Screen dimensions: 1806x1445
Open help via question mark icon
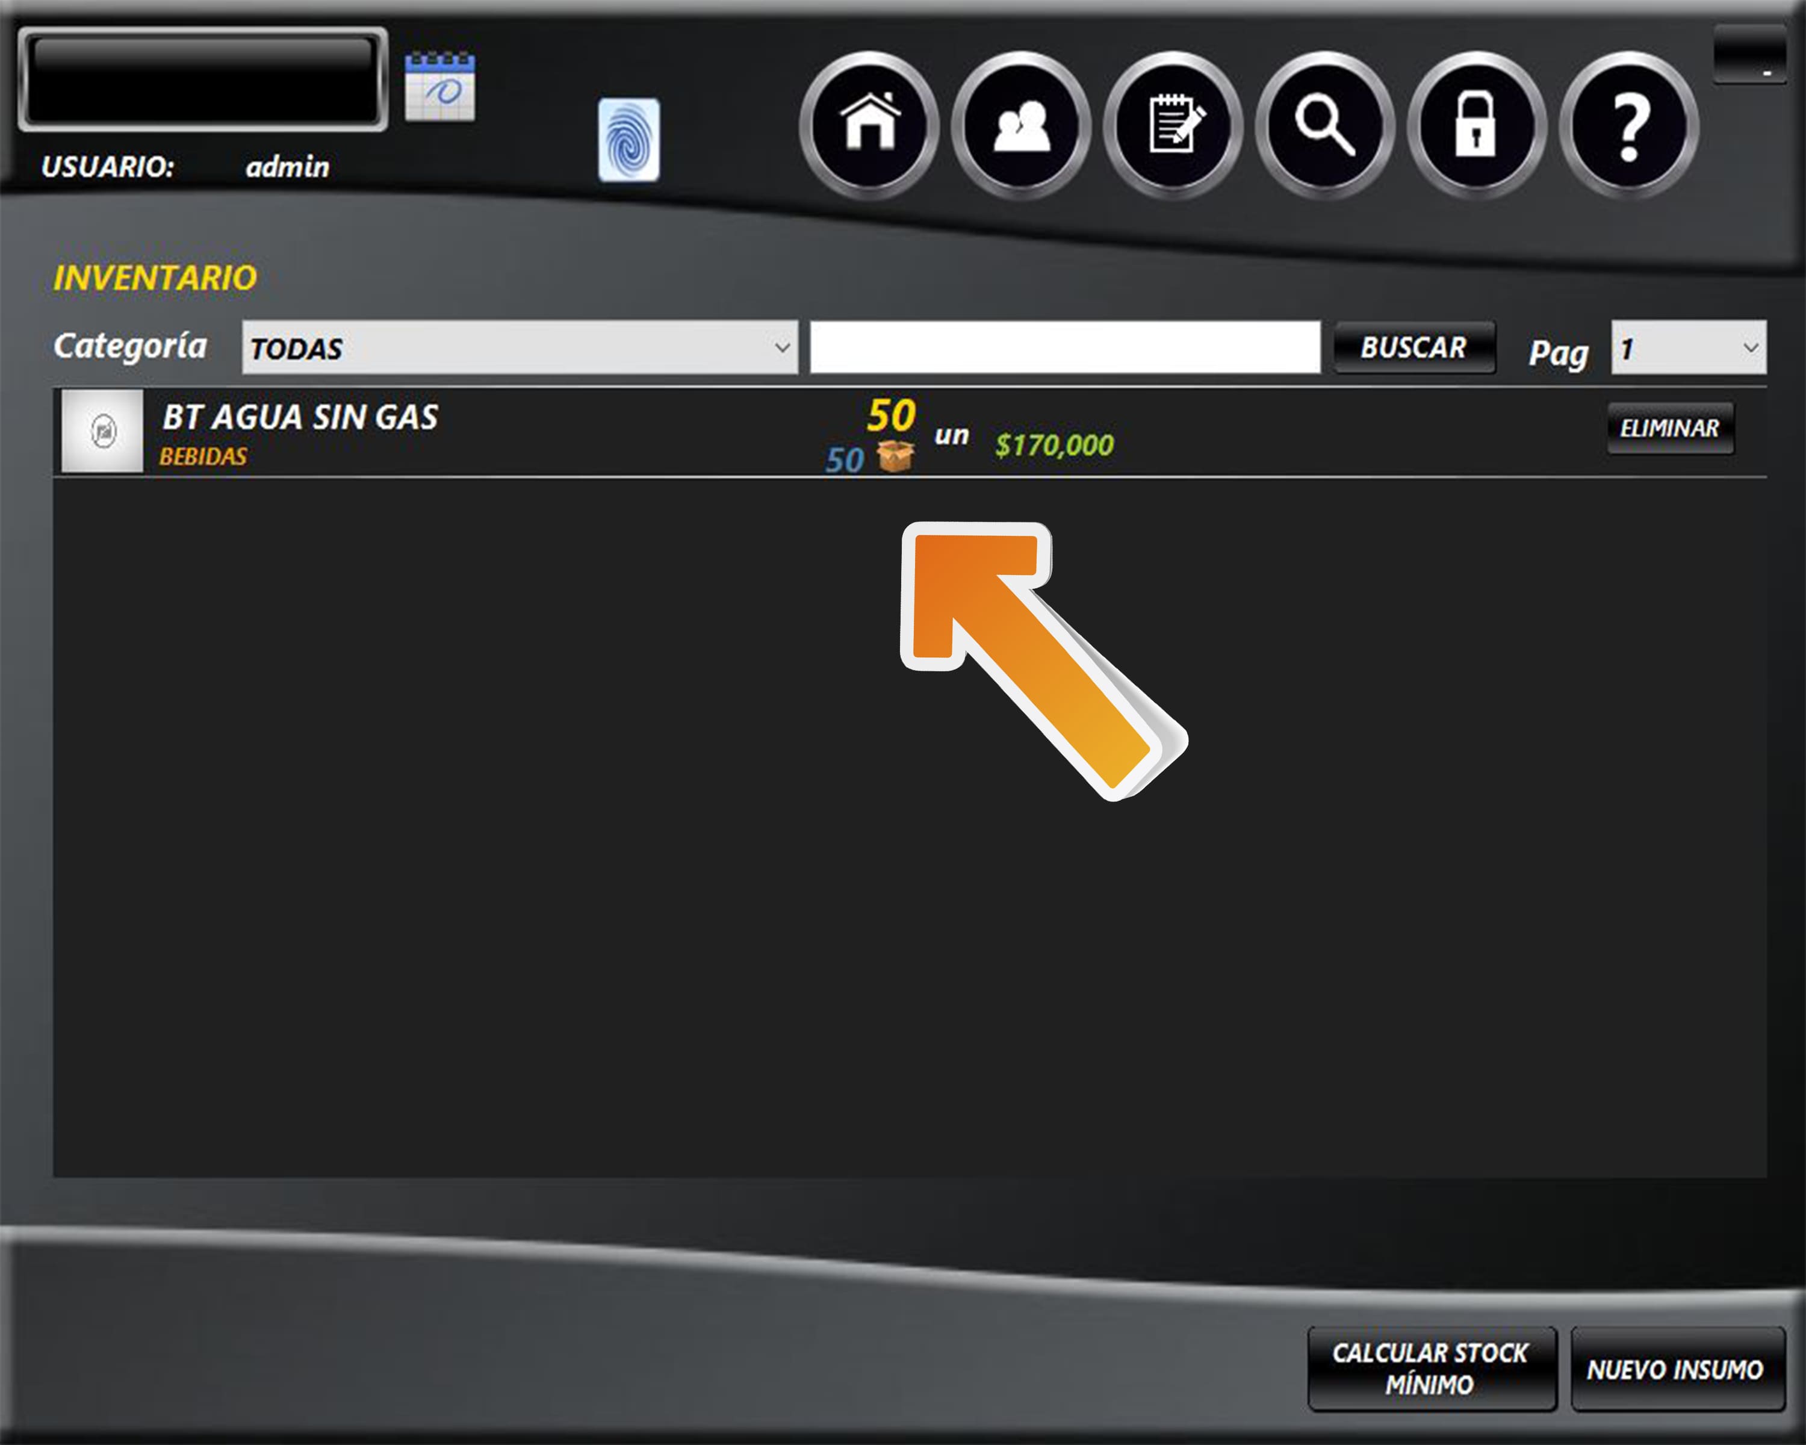tap(1629, 126)
